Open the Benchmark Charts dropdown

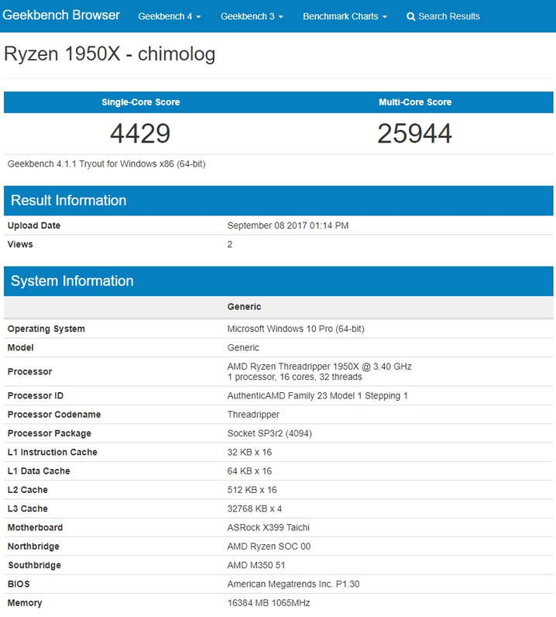click(345, 16)
